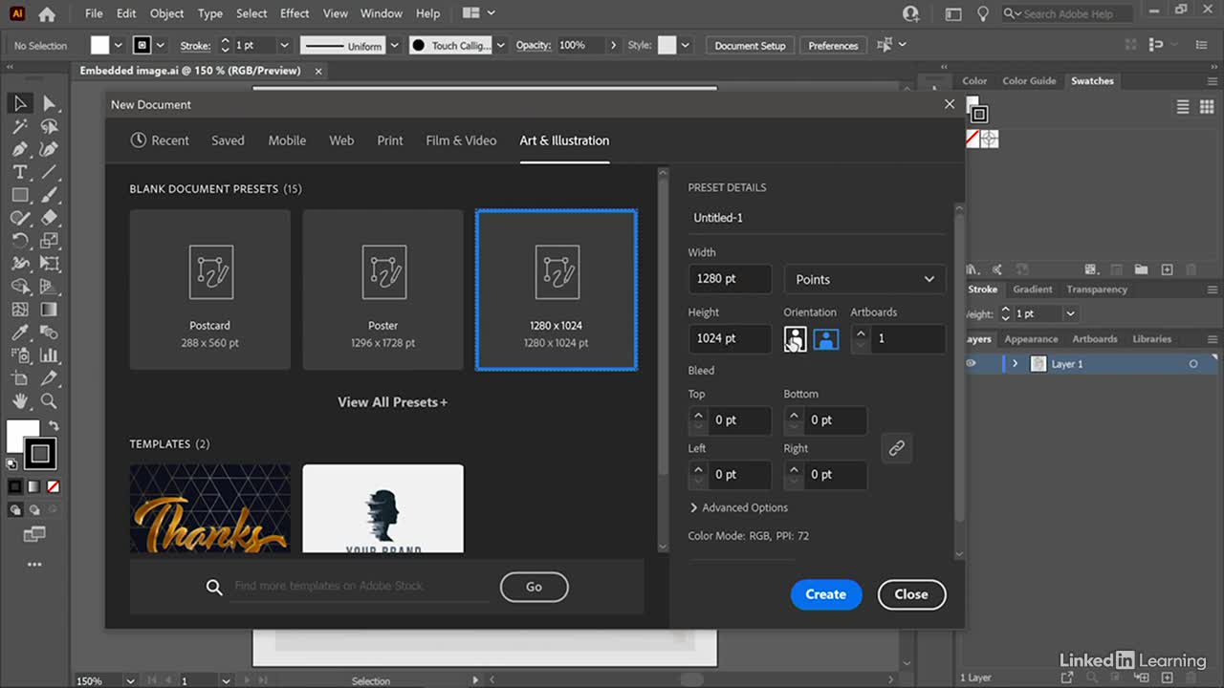Open zoom level dropdown at 150%
This screenshot has width=1224, height=688.
(x=130, y=680)
